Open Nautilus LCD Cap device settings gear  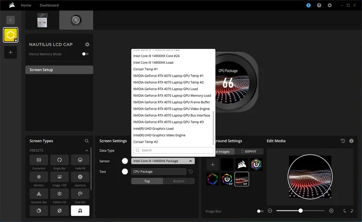87,45
